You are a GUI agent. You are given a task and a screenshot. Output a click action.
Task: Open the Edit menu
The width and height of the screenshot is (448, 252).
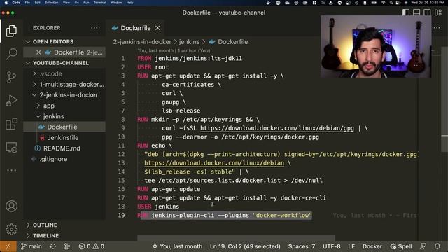37,3
